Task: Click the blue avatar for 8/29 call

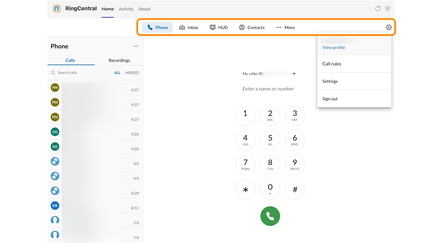Action: 55,191
